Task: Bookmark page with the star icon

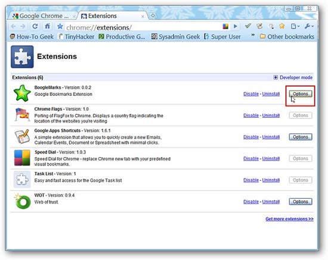Action: pyautogui.click(x=60, y=26)
